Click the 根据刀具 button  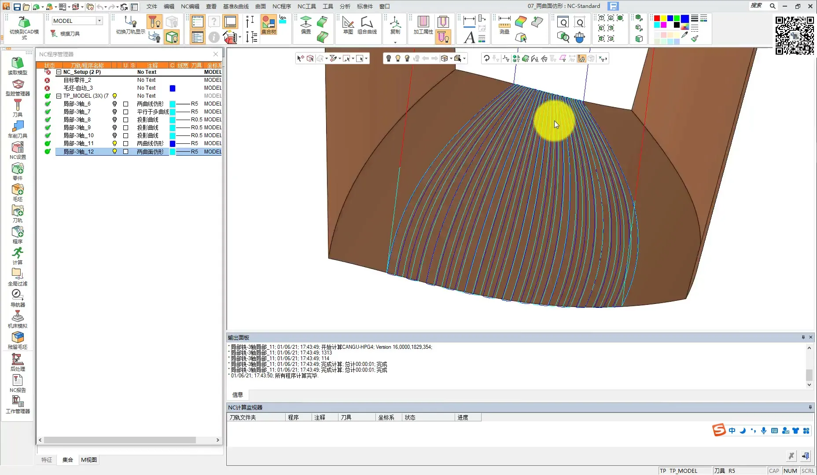(x=65, y=34)
